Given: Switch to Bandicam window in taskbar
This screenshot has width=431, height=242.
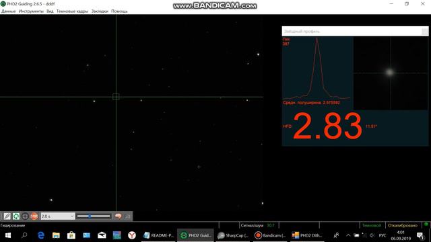Looking at the screenshot, I should [270, 235].
